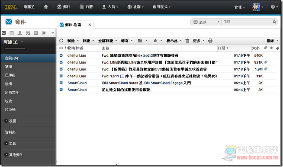This screenshot has height=167, width=283.
Task: Open the to-do checklist icon in sidebar strip
Action: pos(28,33)
